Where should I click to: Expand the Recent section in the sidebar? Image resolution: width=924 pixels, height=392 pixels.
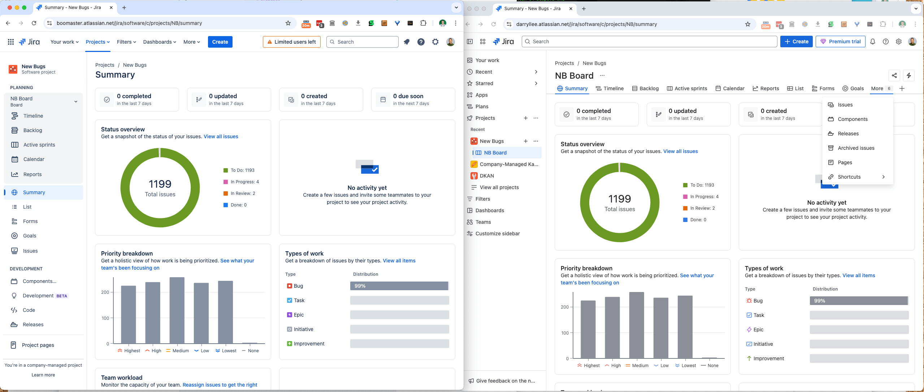pos(536,72)
